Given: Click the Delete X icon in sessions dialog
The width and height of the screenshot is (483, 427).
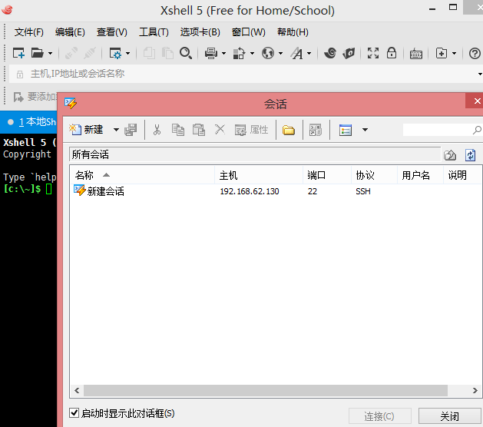Looking at the screenshot, I should pos(220,129).
